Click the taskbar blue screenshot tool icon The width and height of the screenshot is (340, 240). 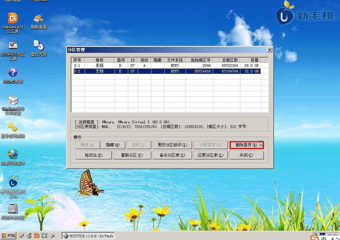point(44,236)
